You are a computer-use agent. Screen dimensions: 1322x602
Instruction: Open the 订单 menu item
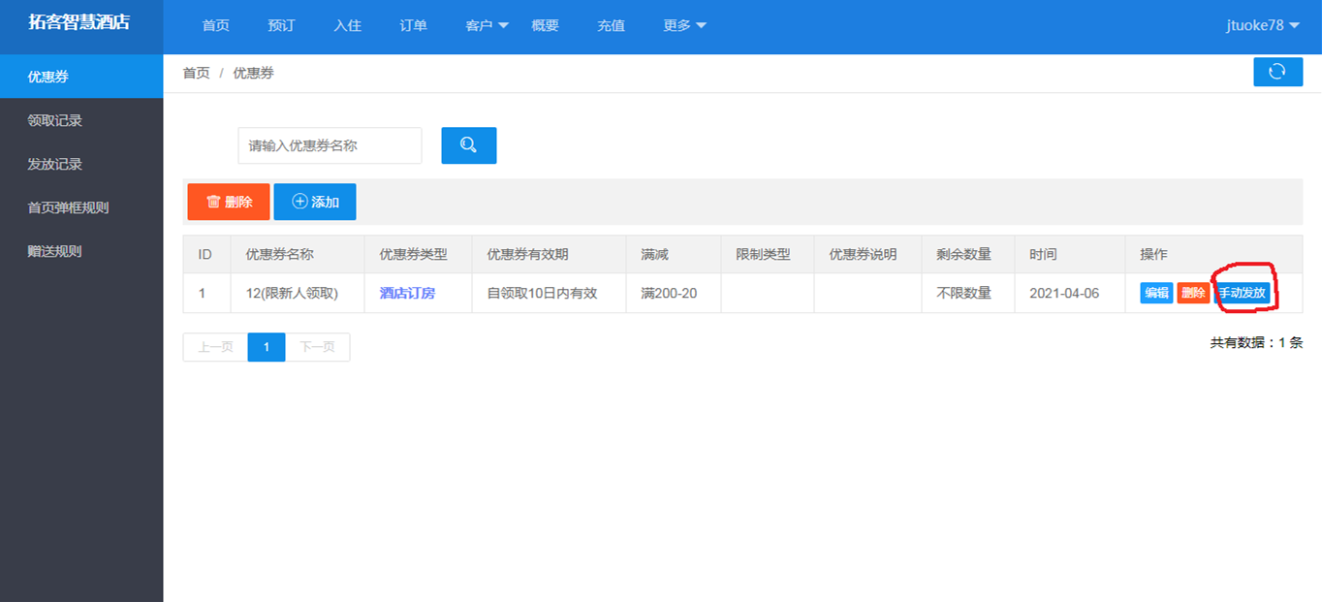413,26
